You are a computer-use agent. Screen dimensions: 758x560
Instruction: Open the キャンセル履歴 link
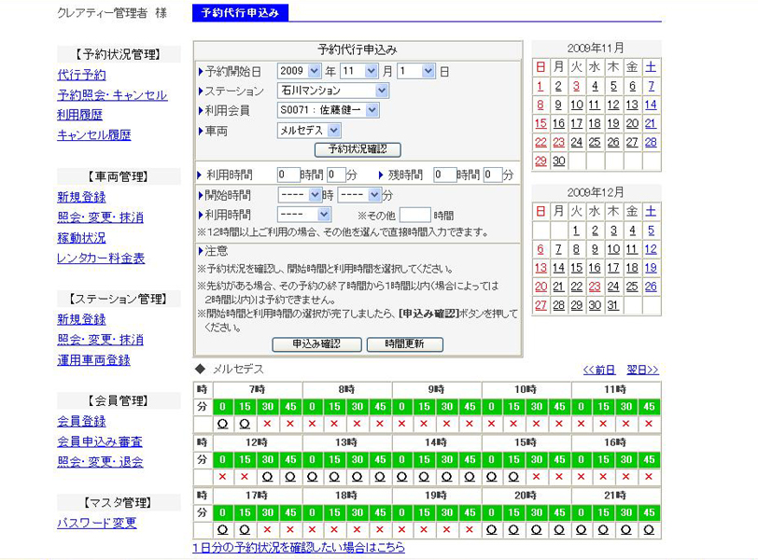click(x=93, y=135)
